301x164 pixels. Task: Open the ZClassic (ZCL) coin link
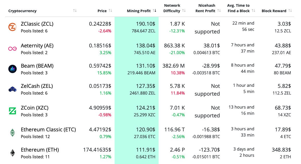(x=37, y=24)
